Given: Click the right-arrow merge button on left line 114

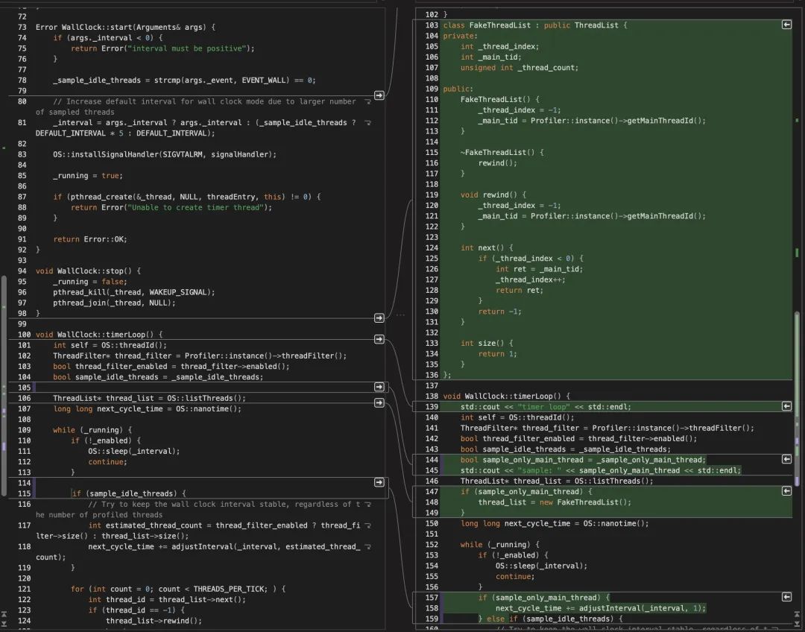Looking at the screenshot, I should tap(379, 483).
